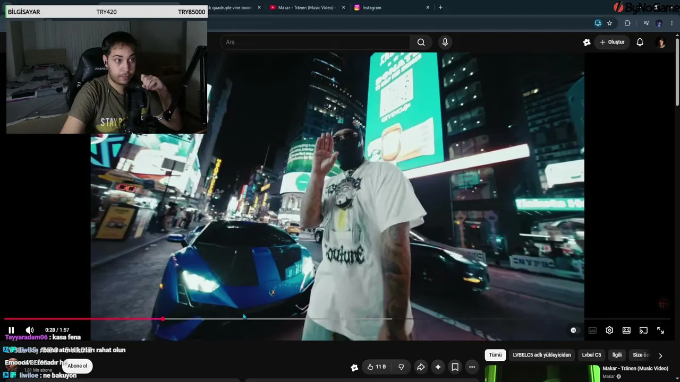Select the Lvbel C5 filter chip

click(591, 355)
